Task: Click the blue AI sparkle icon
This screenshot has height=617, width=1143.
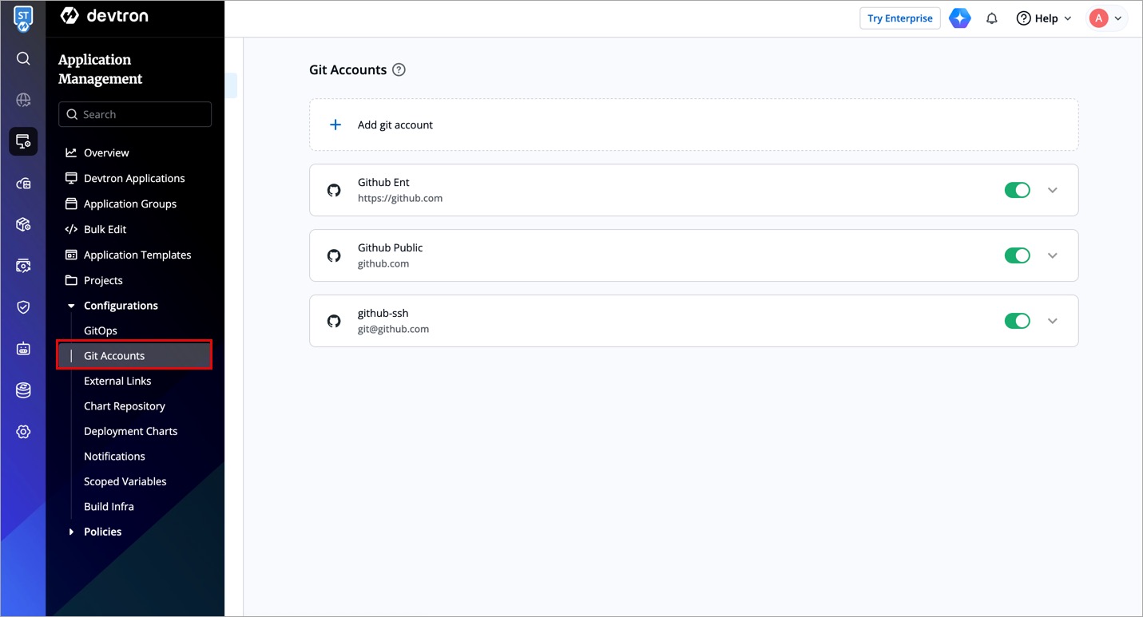Action: pos(960,18)
